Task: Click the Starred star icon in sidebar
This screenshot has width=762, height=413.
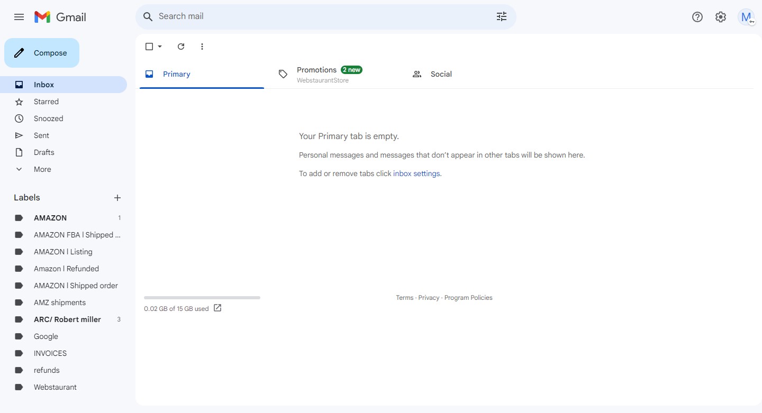Action: click(x=19, y=102)
